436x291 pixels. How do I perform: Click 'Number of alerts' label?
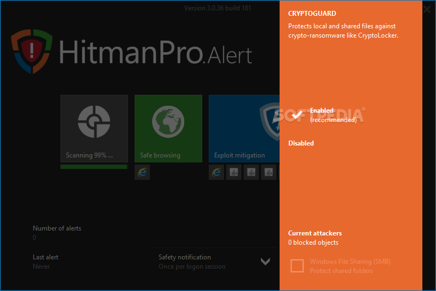click(x=57, y=228)
